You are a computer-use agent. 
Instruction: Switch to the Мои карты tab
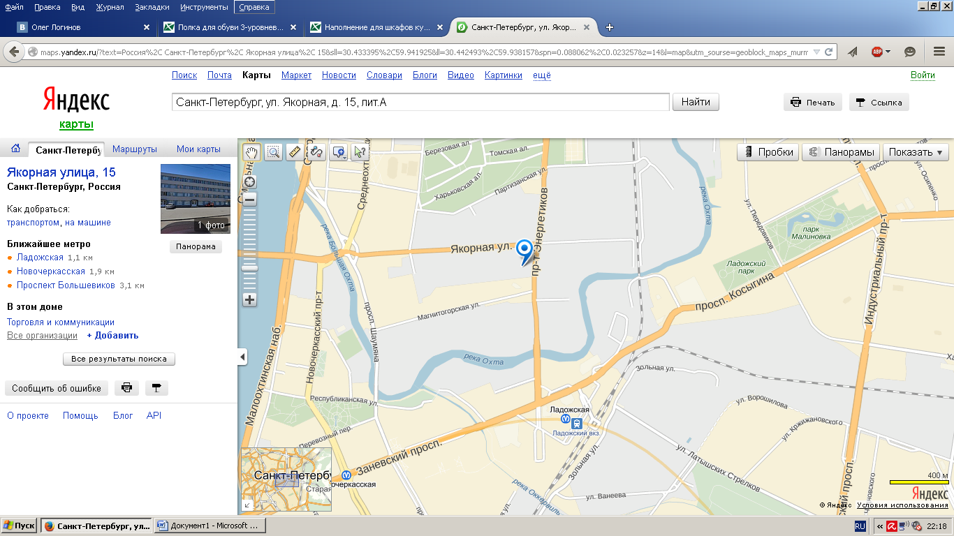click(198, 149)
